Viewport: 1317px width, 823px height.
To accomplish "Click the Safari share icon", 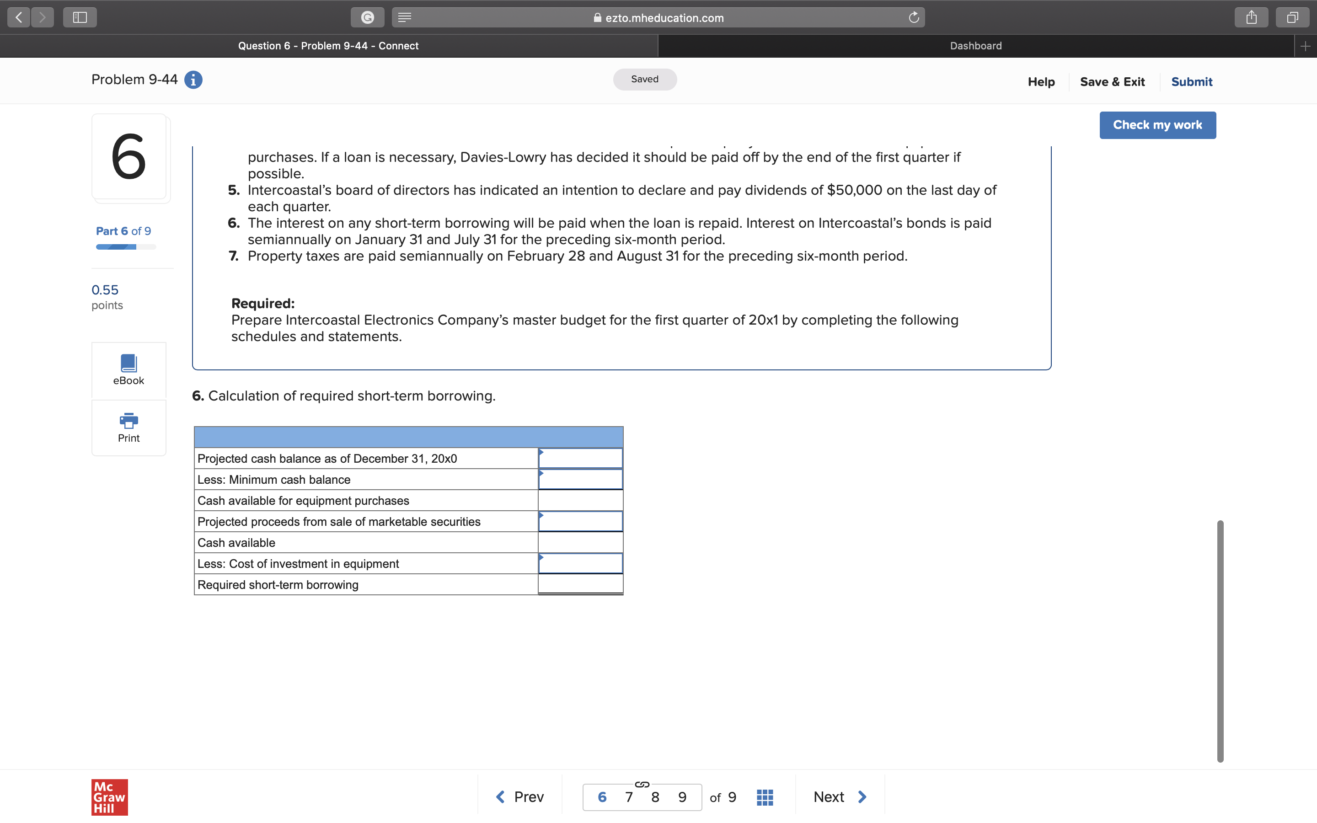I will coord(1251,17).
